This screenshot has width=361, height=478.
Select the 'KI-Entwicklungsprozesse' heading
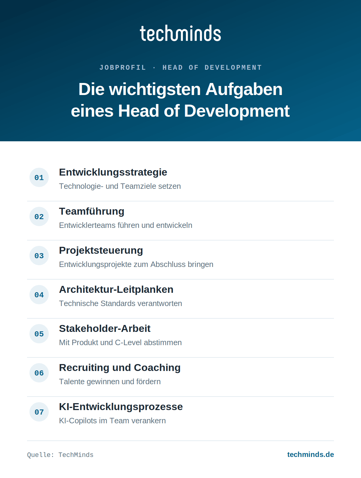[121, 407]
